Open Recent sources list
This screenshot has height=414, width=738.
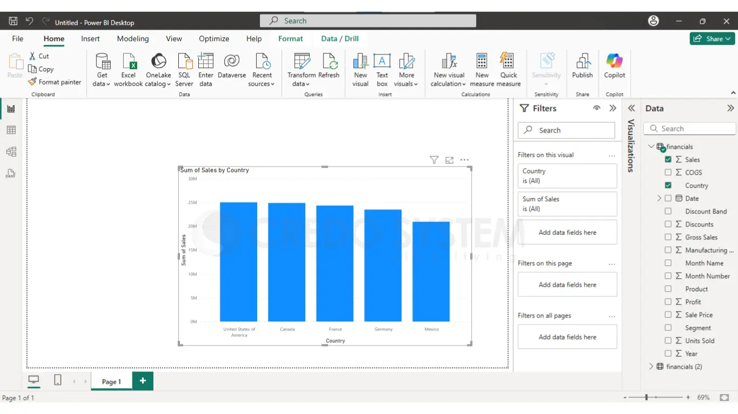click(262, 70)
